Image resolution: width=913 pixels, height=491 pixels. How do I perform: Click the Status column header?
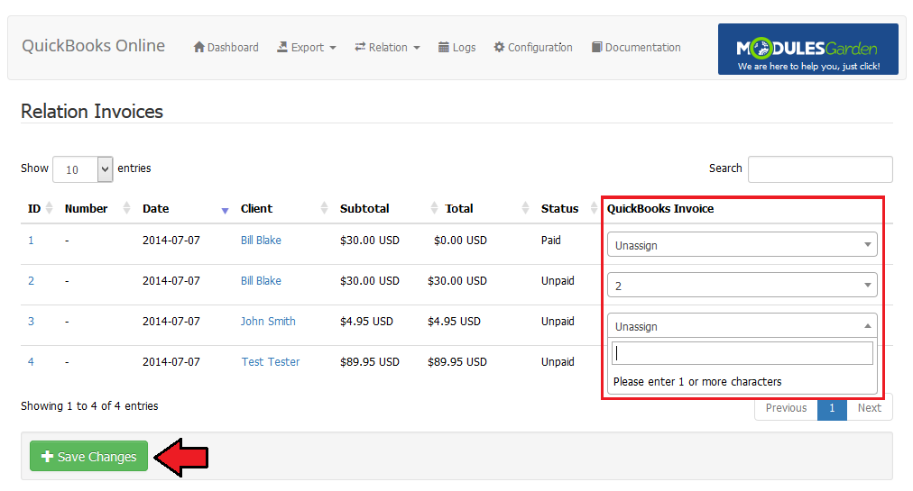(559, 208)
